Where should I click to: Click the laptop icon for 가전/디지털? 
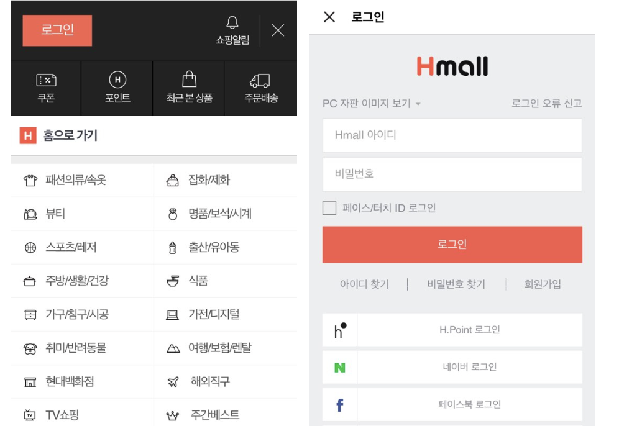[x=172, y=315]
